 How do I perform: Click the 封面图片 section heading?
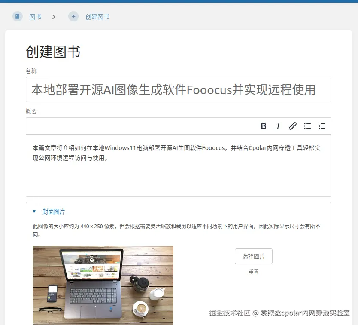(x=54, y=212)
